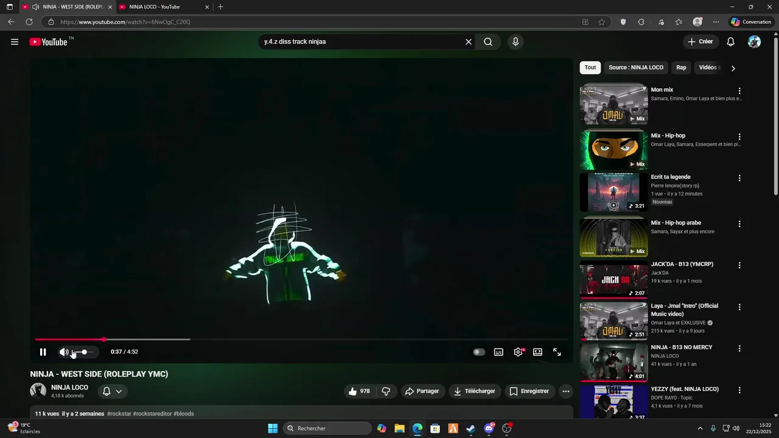Open options for Ecrit ta legende
The image size is (779, 438).
(739, 178)
